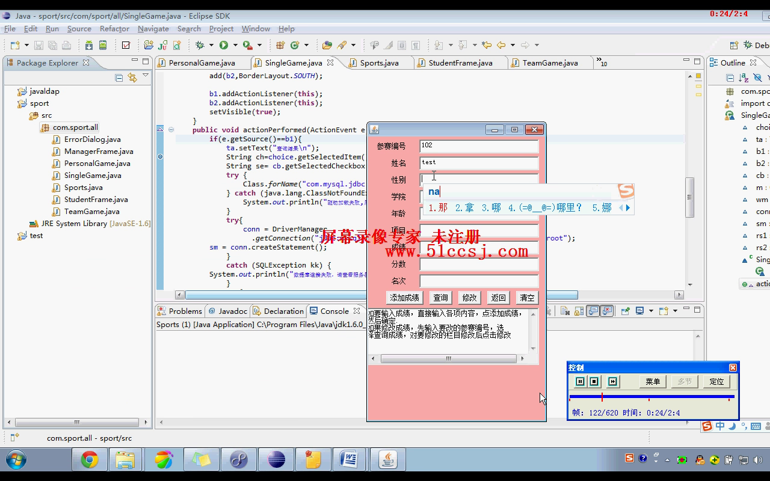Show more IME candidates with right arrow
The width and height of the screenshot is (770, 481).
628,207
